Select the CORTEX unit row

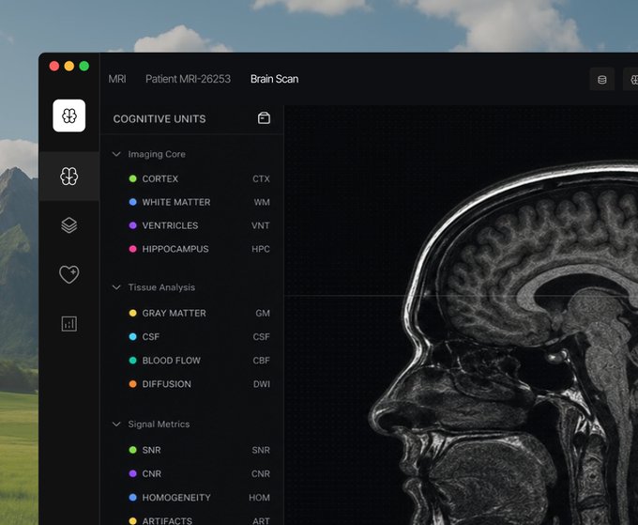199,178
